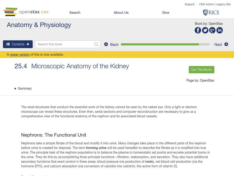Image resolution: width=234 pixels, height=176 pixels.
Task: Go to the Give page
Action: pyautogui.click(x=166, y=13)
